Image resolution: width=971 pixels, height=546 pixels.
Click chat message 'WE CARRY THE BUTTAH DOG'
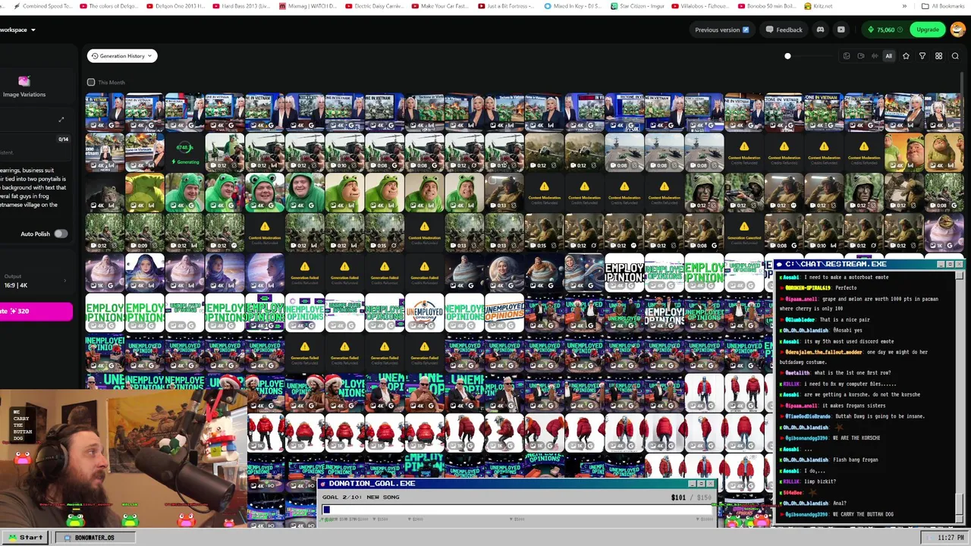[863, 514]
